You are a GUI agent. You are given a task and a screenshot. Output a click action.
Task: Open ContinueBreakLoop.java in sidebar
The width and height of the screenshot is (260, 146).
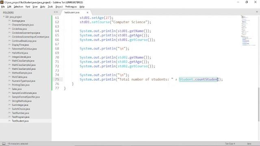24,41
